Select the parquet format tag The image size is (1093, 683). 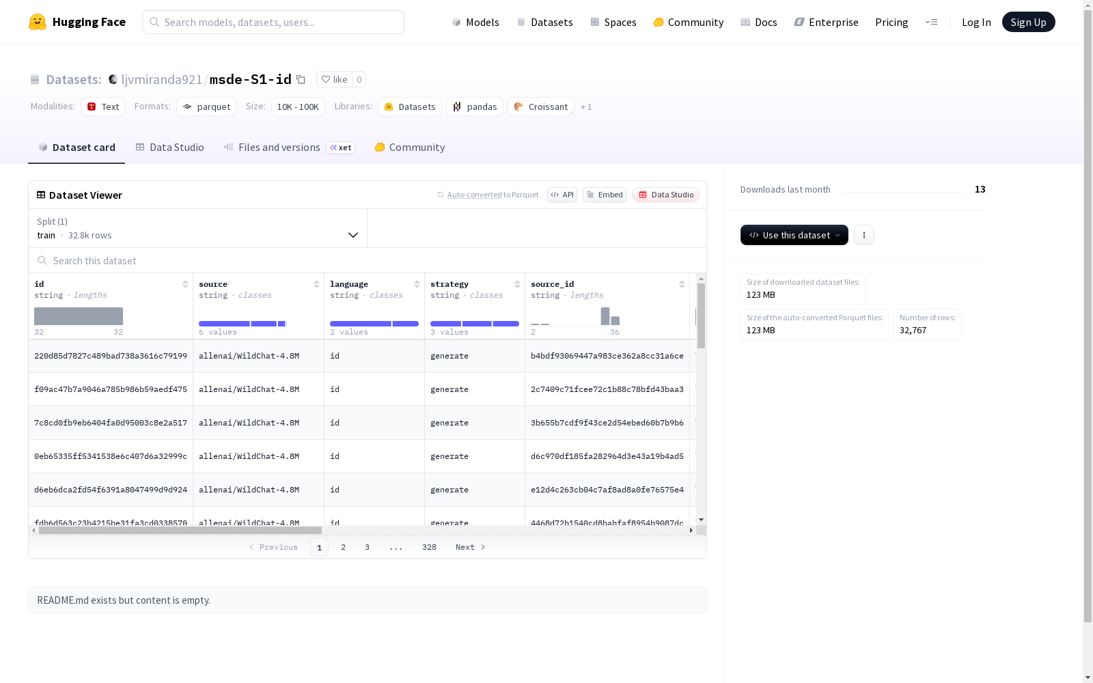[206, 107]
